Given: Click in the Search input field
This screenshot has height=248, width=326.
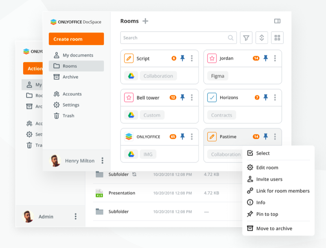Looking at the screenshot, I should pyautogui.click(x=178, y=38).
